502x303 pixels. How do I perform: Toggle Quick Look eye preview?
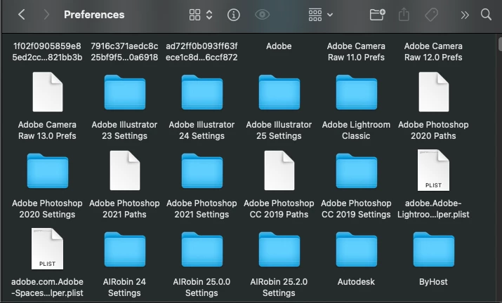(x=262, y=15)
